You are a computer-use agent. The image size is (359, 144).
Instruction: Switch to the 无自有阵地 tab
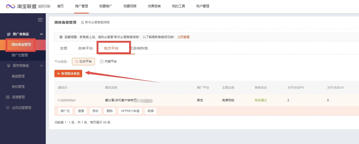(139, 48)
